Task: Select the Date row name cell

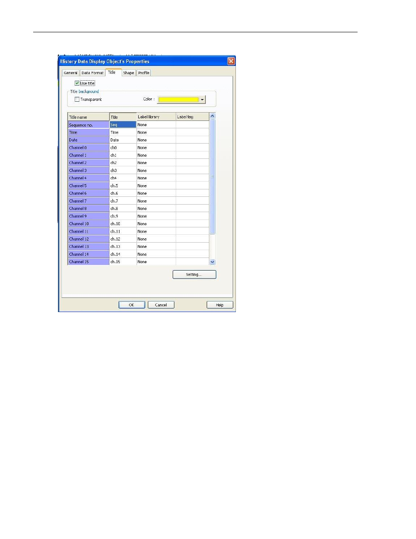Action: point(89,140)
